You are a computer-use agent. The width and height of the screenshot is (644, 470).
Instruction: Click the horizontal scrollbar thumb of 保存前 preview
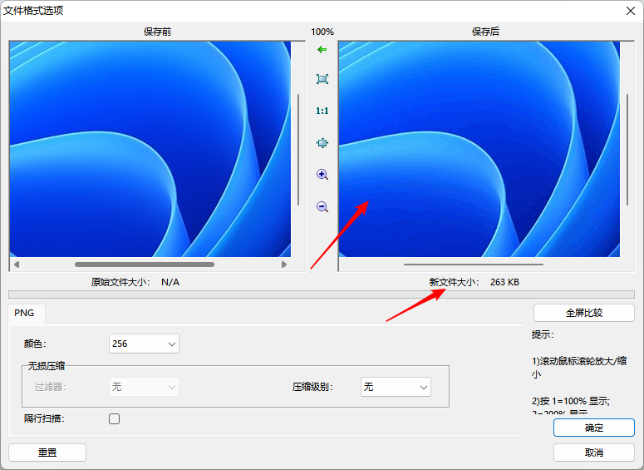coord(145,265)
